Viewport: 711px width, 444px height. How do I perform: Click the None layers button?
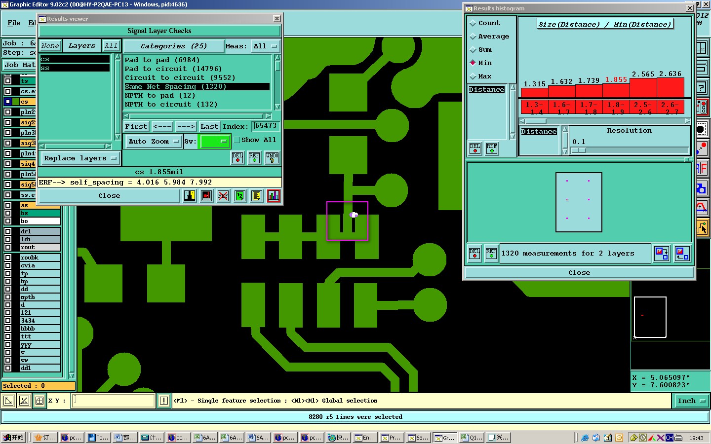point(50,46)
